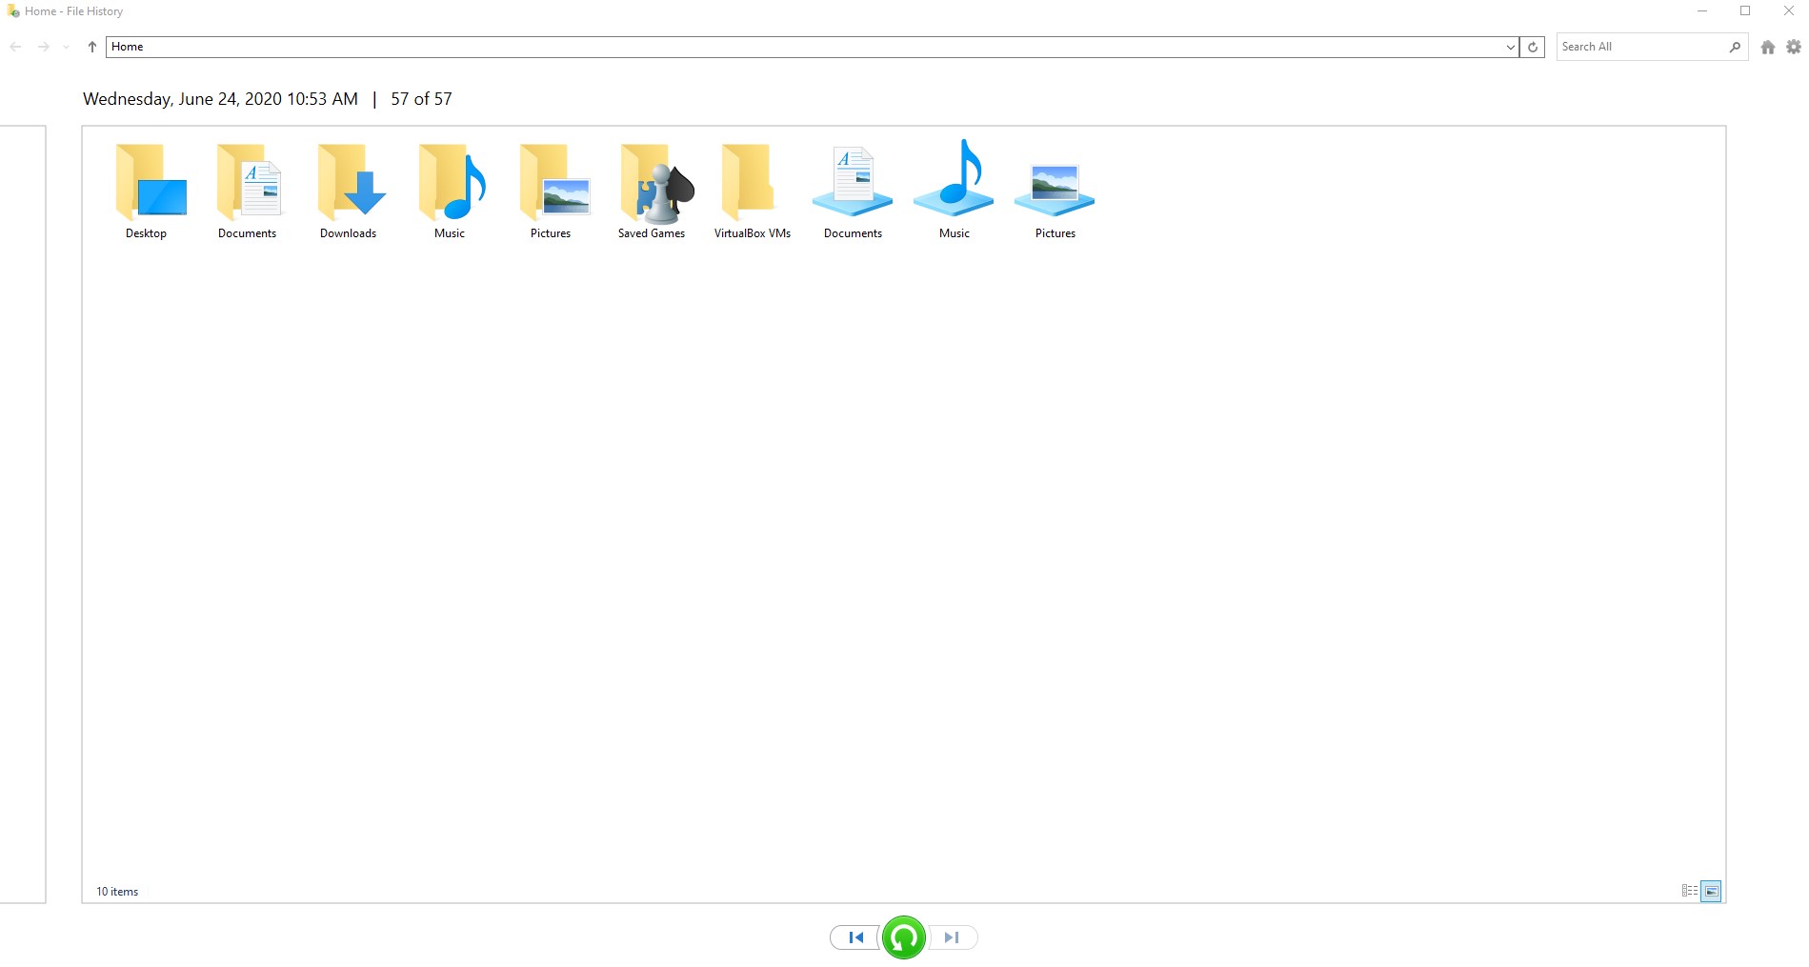Open the settings gear menu
This screenshot has width=1809, height=967.
(1794, 47)
